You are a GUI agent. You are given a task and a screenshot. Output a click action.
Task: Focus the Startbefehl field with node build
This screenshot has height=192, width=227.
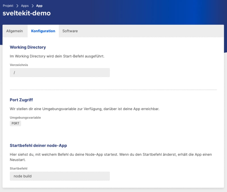click(x=60, y=176)
